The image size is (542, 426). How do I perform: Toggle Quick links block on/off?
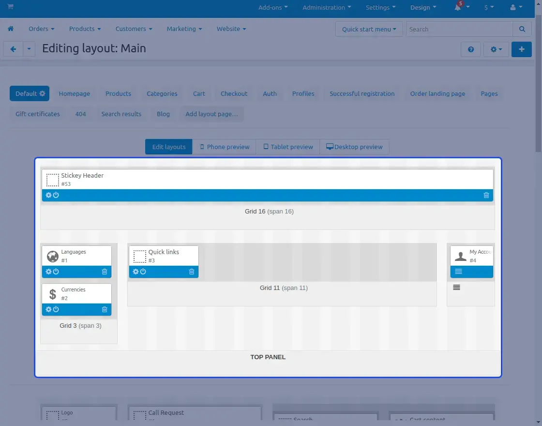143,272
